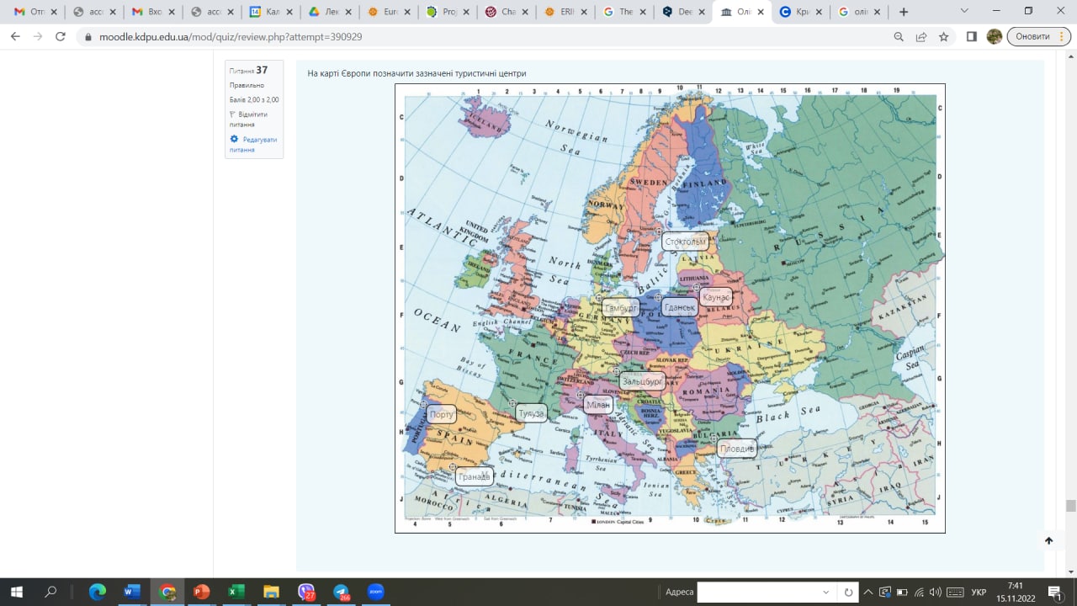This screenshot has height=606, width=1077.
Task: Bookmark this page with the star icon
Action: [944, 37]
